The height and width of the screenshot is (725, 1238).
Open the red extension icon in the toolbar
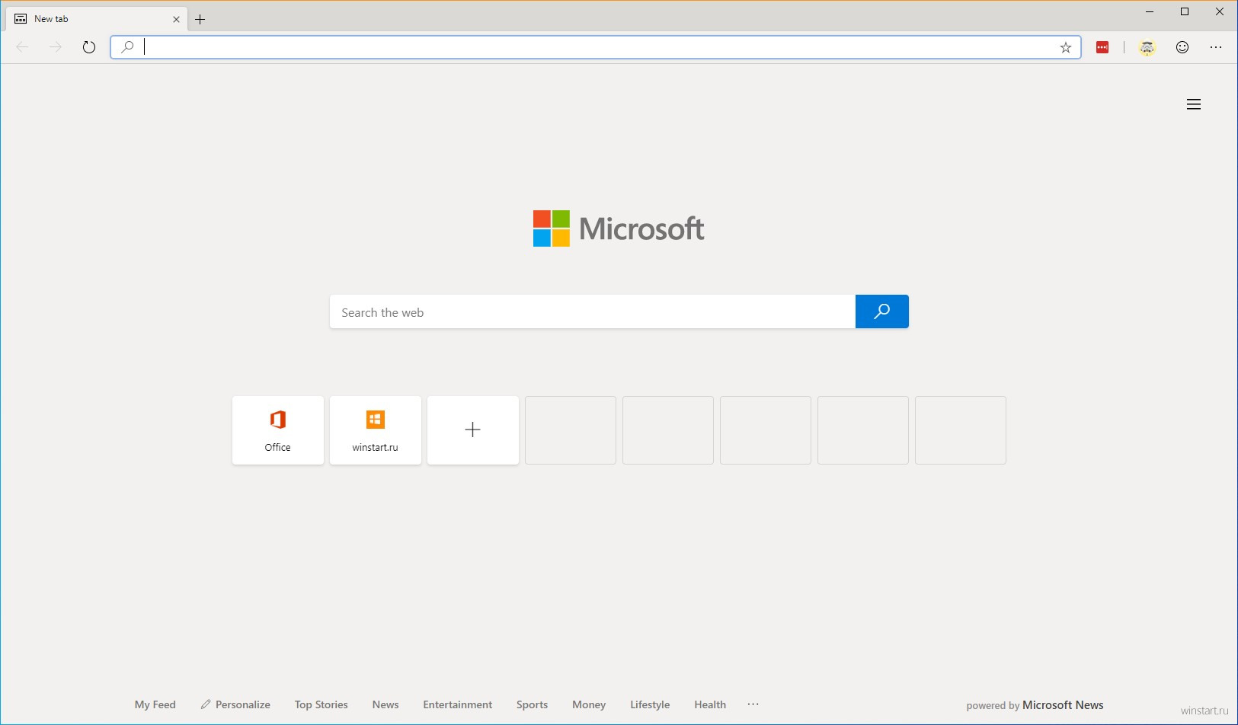pos(1102,47)
